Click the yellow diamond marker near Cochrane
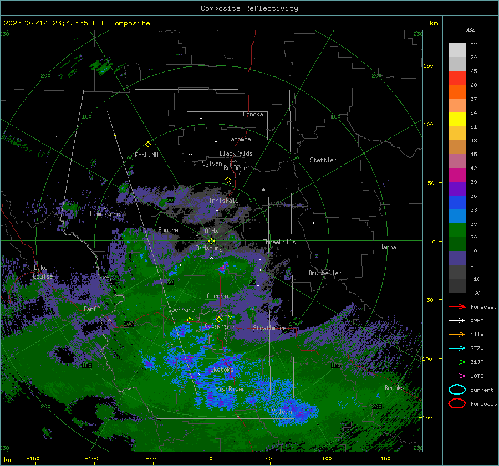The width and height of the screenshot is (499, 466). click(190, 320)
